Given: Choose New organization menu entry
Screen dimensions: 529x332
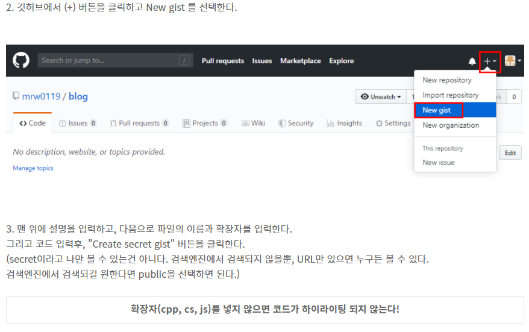Looking at the screenshot, I should click(455, 125).
